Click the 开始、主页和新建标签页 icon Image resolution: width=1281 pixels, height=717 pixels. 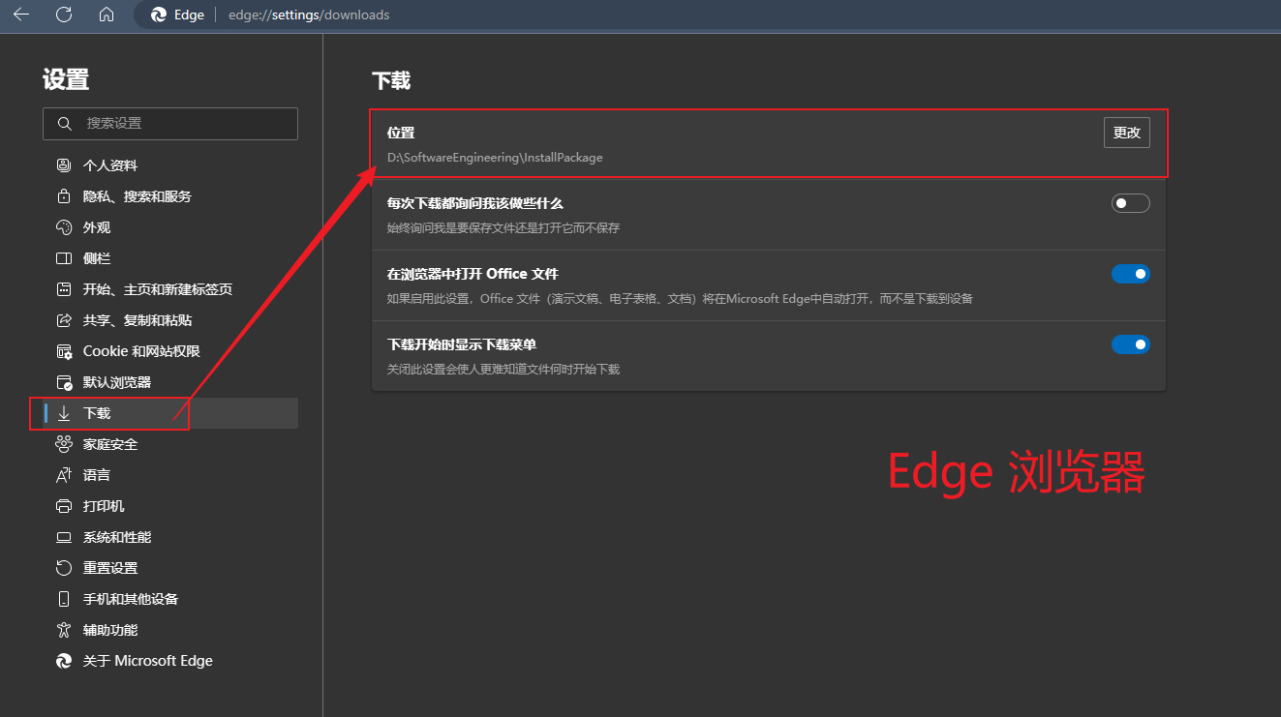64,289
